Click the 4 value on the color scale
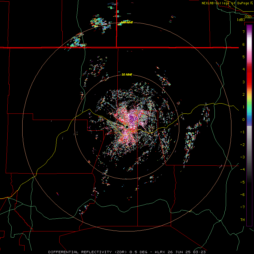 pos(244,69)
